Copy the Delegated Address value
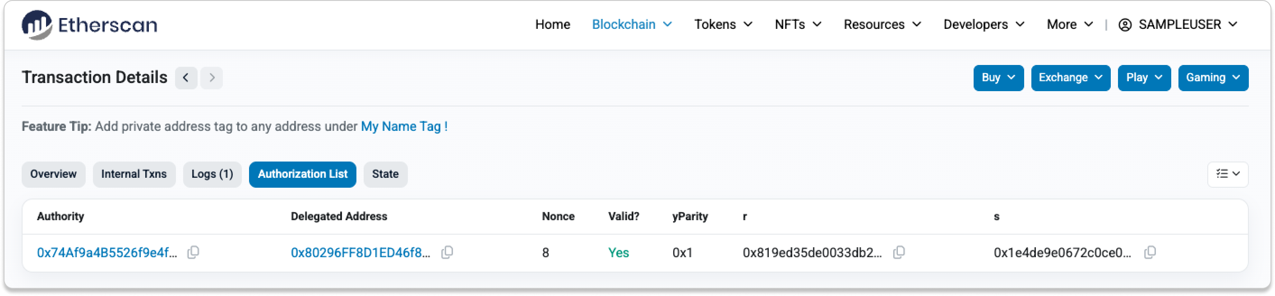 tap(447, 252)
